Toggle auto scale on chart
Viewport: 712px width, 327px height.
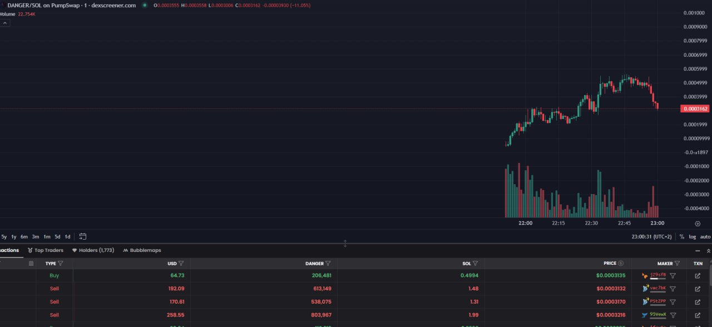705,237
